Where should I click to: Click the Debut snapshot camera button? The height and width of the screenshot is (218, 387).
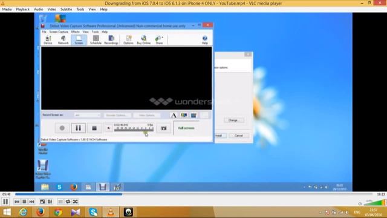pyautogui.click(x=164, y=128)
